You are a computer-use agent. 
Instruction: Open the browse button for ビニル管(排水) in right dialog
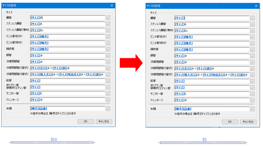(x=252, y=43)
